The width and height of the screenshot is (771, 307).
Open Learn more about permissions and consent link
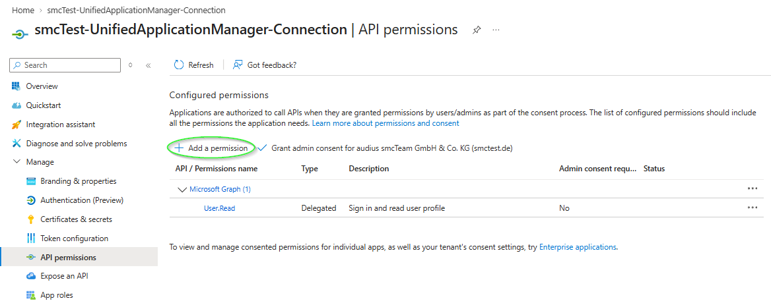(385, 124)
